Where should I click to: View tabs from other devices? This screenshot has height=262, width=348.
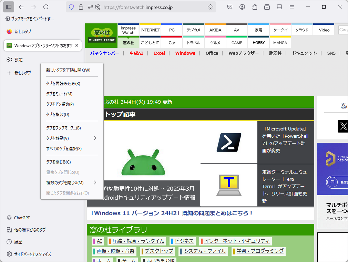coord(29,230)
